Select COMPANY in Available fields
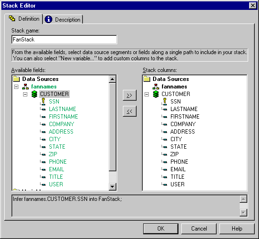Viewport: 259px width, 239px height. [61, 124]
